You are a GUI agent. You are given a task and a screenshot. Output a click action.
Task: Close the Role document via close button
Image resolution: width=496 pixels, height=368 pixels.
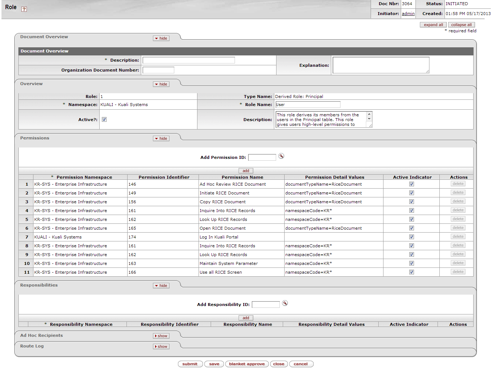(x=279, y=364)
